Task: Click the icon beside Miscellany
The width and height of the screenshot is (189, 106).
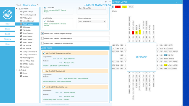Action: point(21,67)
